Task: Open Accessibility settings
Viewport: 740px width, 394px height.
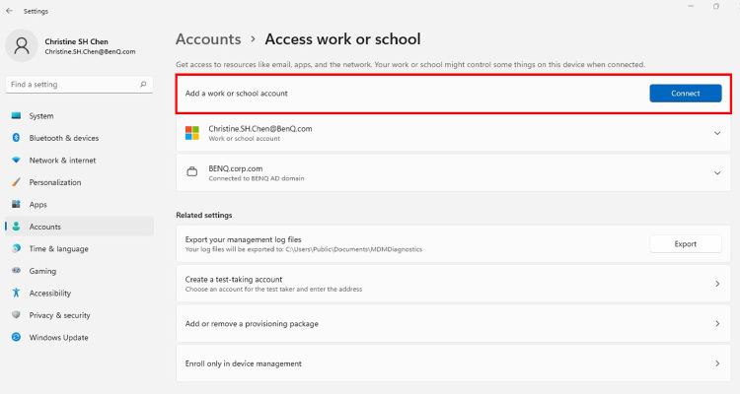Action: click(79, 293)
